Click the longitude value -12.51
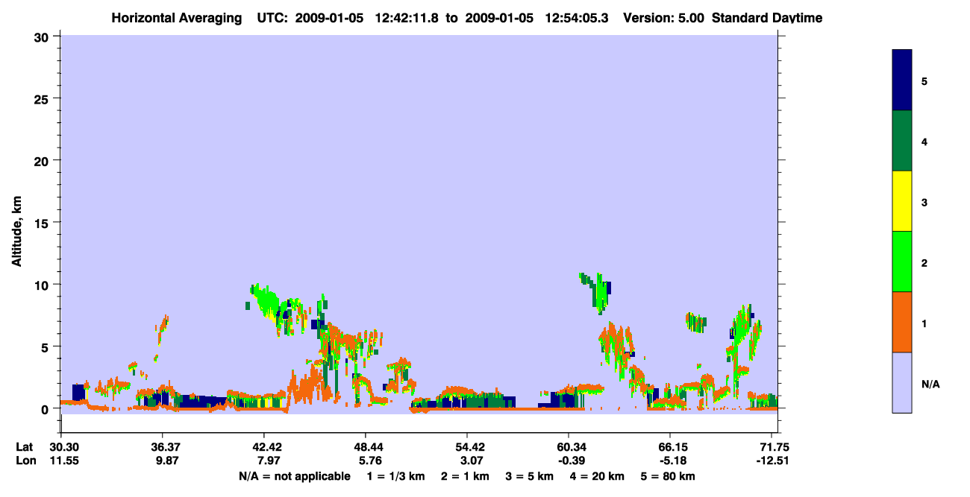The height and width of the screenshot is (497, 970). pyautogui.click(x=772, y=460)
